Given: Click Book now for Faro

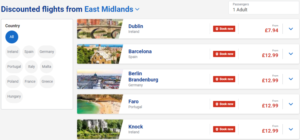Looking at the screenshot, I should pyautogui.click(x=224, y=104).
